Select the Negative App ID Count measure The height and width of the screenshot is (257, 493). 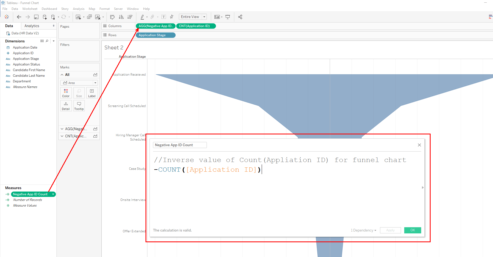pyautogui.click(x=30, y=194)
